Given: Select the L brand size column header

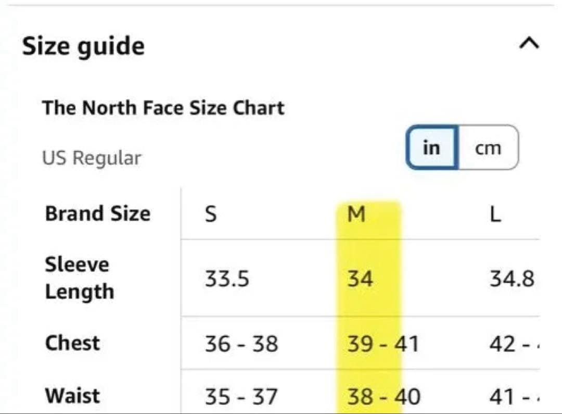Looking at the screenshot, I should click(495, 215).
